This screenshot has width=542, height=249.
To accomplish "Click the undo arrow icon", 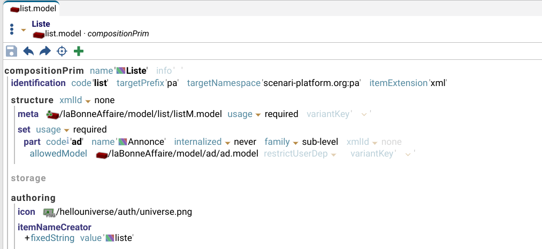I will click(28, 51).
